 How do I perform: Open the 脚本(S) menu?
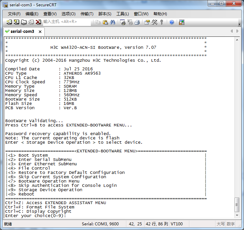pos(105,14)
